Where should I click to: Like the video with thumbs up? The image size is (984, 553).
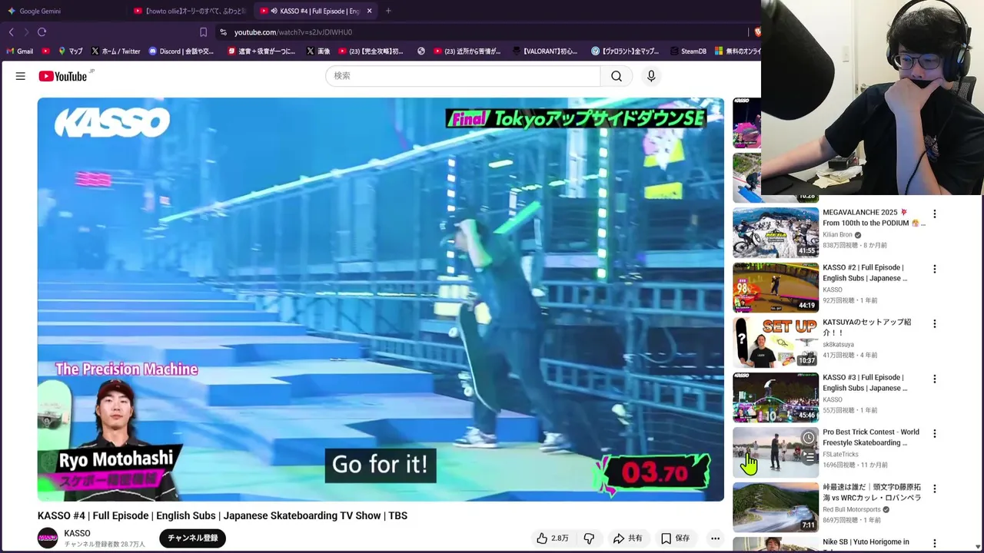tap(553, 538)
